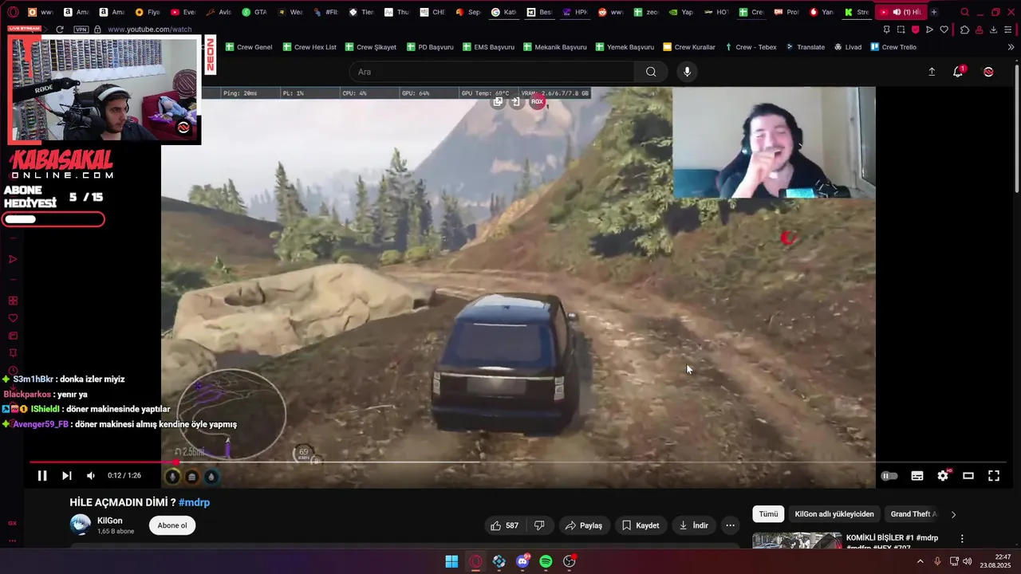Save video with Kaydet button

pyautogui.click(x=640, y=525)
